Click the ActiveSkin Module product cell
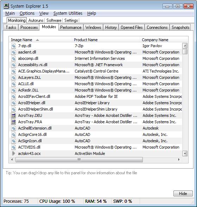Screen dimensions: 197x207 click(90, 153)
